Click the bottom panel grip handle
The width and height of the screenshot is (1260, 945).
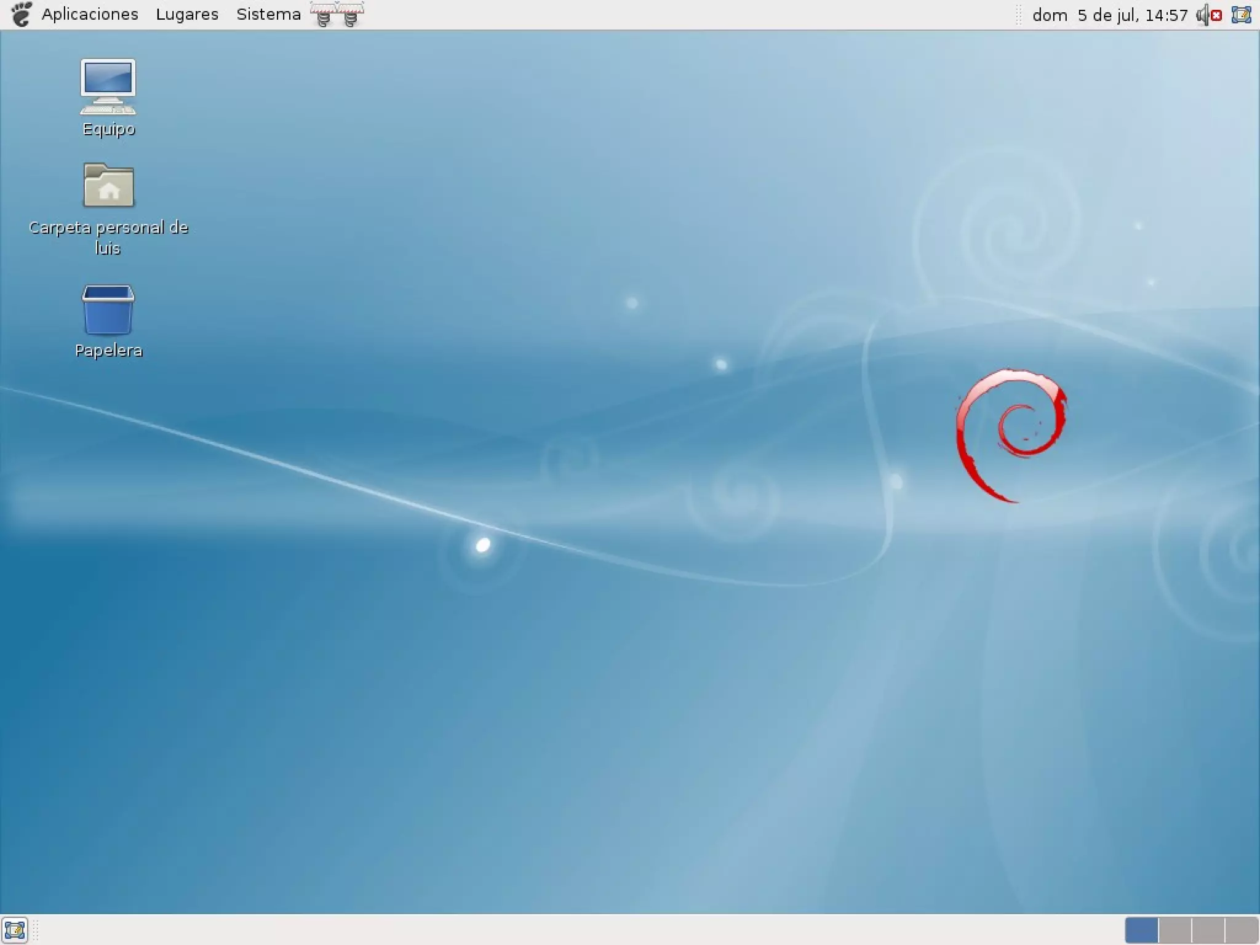[36, 930]
